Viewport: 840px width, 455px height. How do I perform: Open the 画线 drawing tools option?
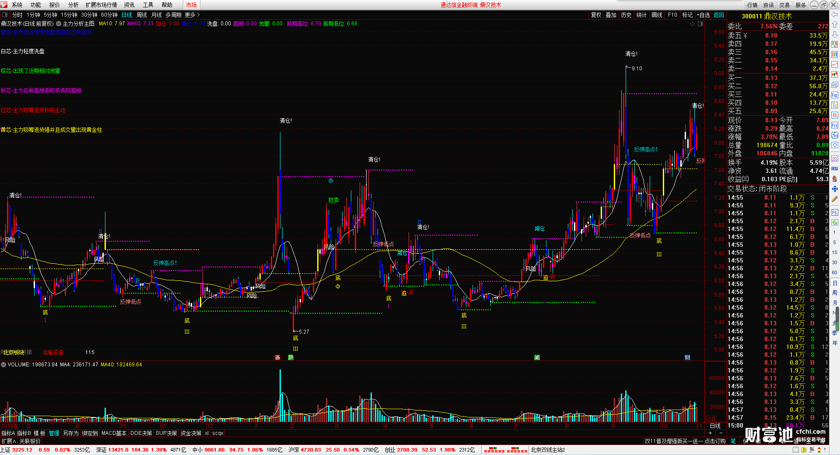657,15
